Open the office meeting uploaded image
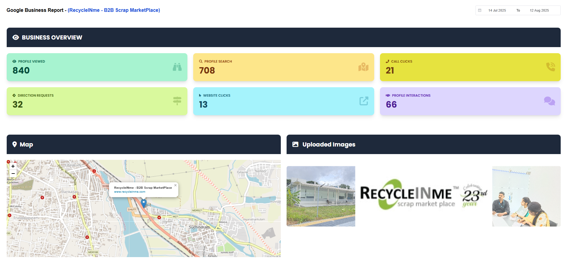This screenshot has width=568, height=265. coord(526,196)
